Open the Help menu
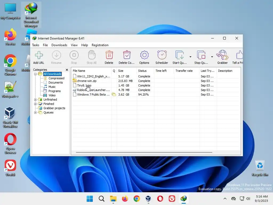273x205 pixels. [x=85, y=45]
